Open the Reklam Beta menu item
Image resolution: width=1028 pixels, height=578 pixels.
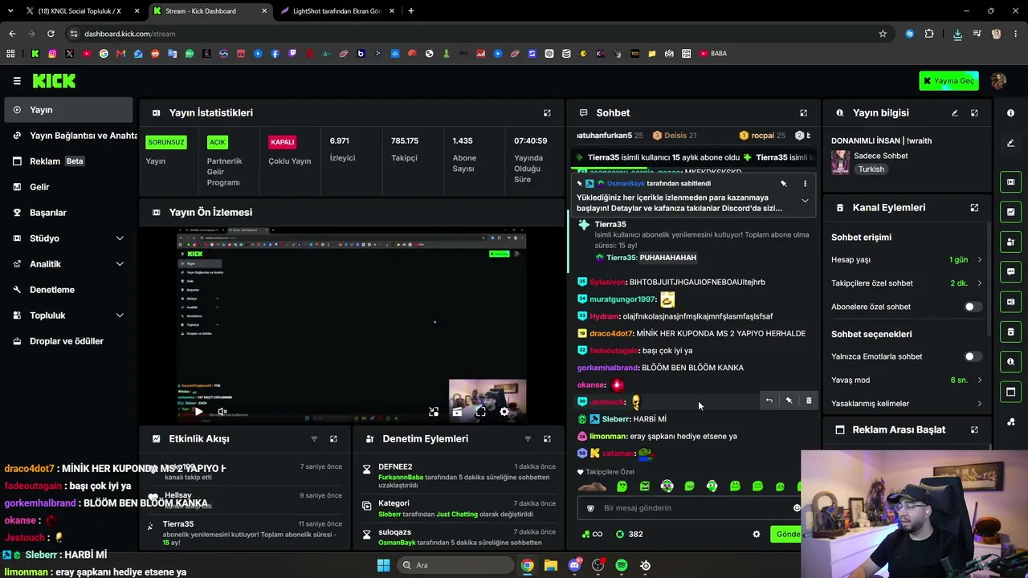(x=67, y=161)
